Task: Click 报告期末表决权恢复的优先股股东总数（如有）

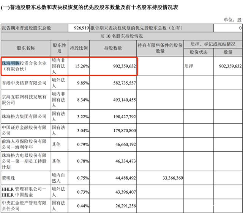Action: [x=137, y=28]
